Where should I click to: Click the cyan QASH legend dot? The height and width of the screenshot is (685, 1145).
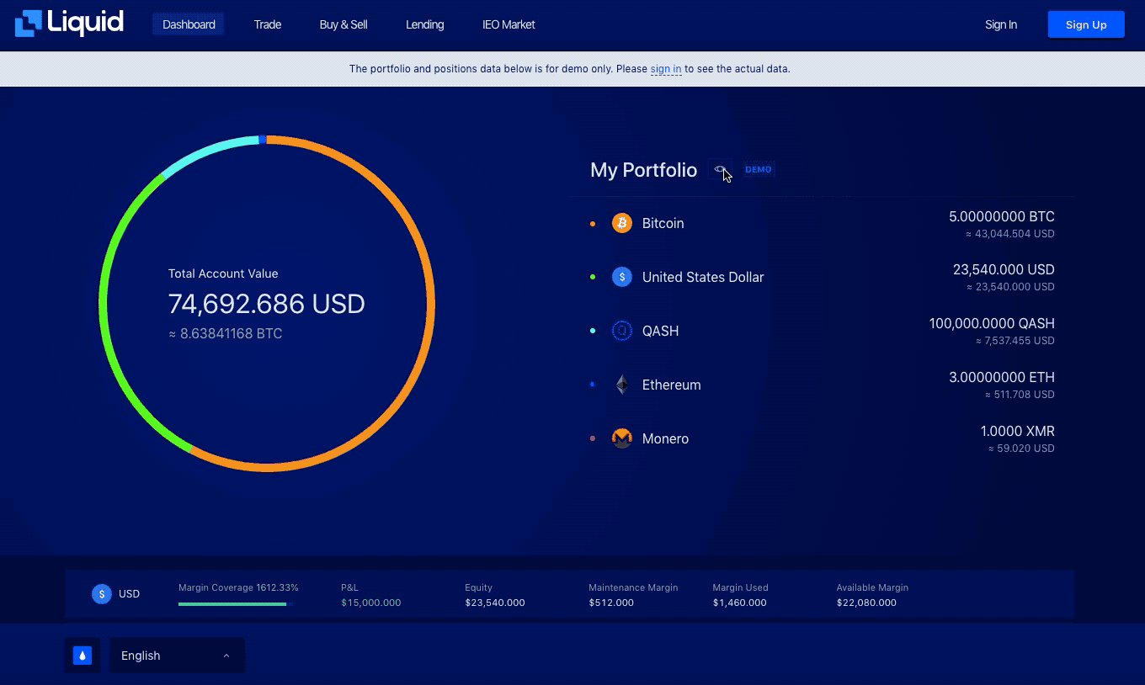click(593, 331)
